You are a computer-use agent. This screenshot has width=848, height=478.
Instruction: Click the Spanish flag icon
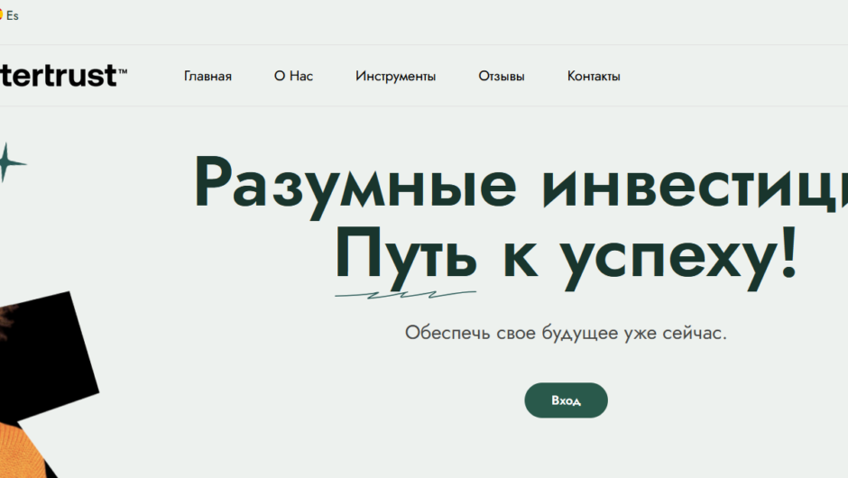pyautogui.click(x=1, y=15)
